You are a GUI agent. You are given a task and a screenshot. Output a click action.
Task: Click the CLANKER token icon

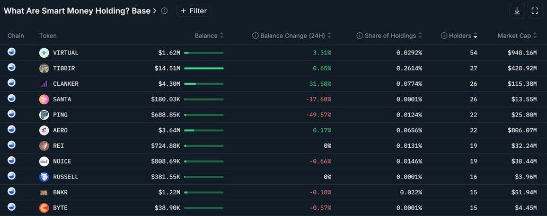44,84
